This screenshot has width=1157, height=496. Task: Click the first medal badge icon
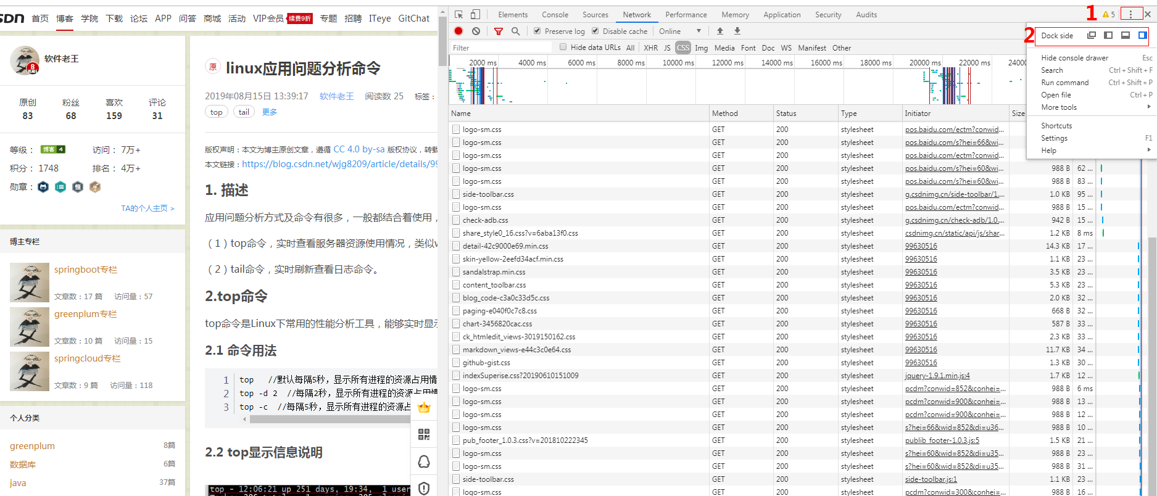(x=43, y=187)
